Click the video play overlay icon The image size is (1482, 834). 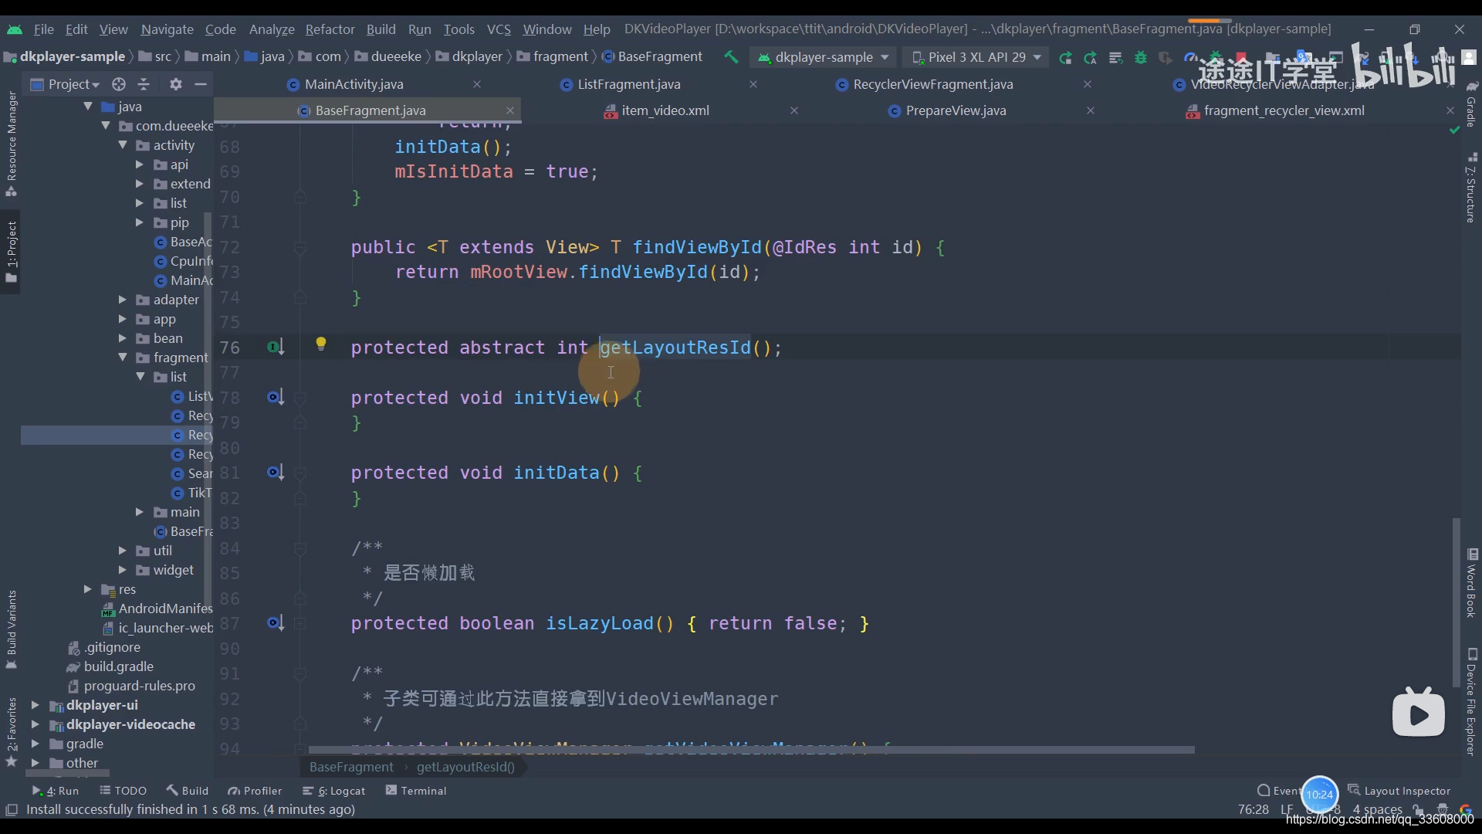click(x=1419, y=713)
